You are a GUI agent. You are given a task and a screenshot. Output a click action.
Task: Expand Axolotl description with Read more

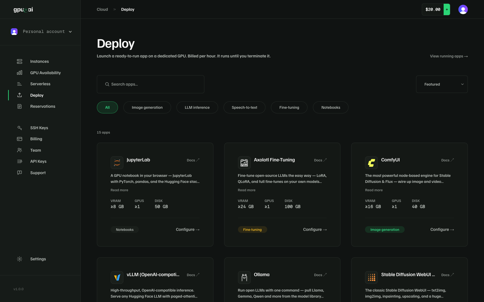pos(247,190)
